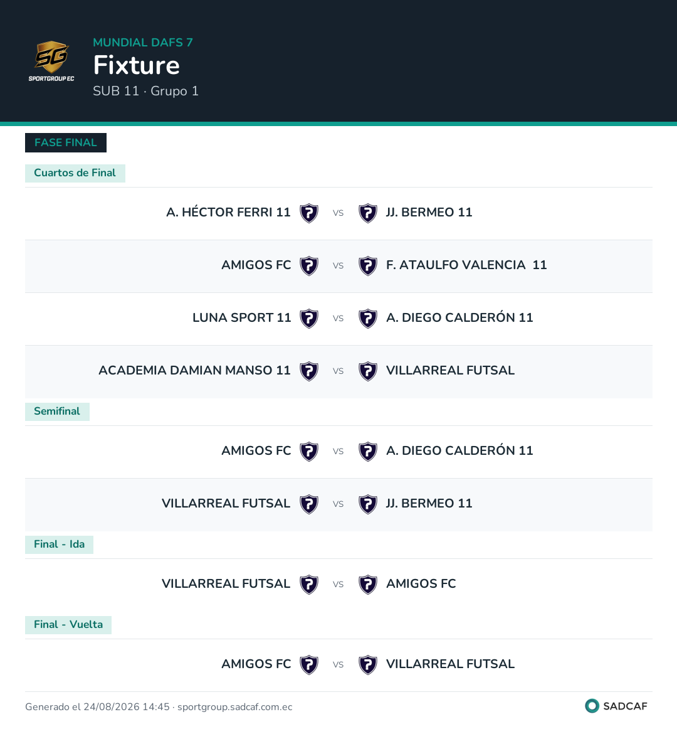677x739 pixels.
Task: Click the LUNA SPORT 11 team name
Action: [241, 317]
